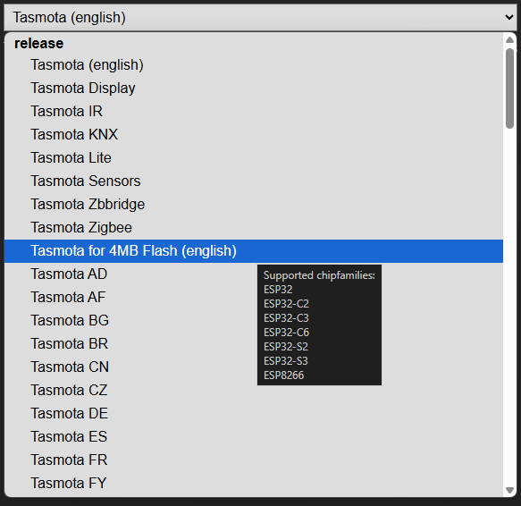The height and width of the screenshot is (506, 521).
Task: Select Tasmota (english) in the list
Action: (254, 65)
